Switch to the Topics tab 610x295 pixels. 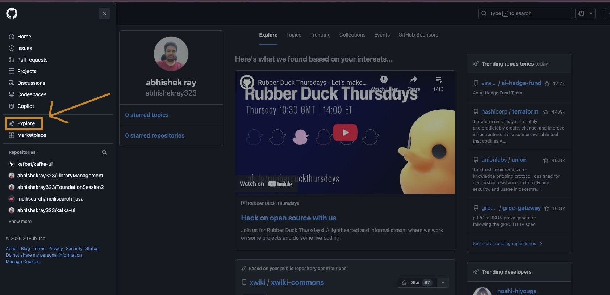click(x=294, y=35)
